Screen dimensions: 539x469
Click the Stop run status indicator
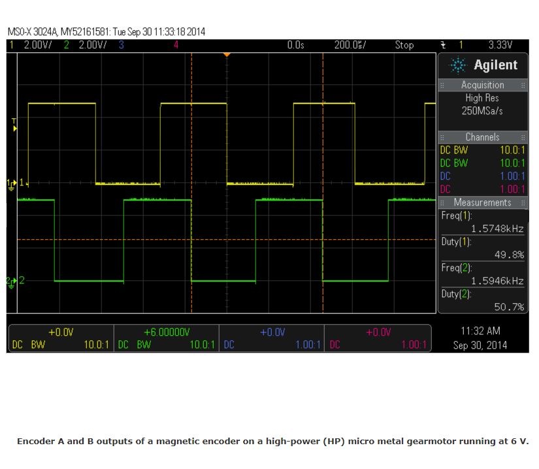[x=404, y=45]
